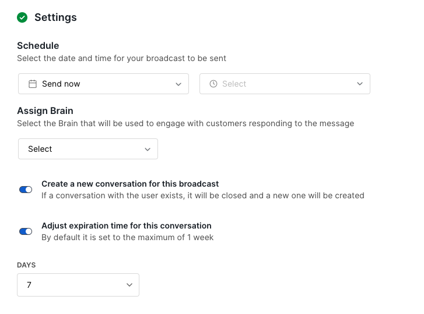424x314 pixels.
Task: Click the Assign Brain section label
Action: 45,111
